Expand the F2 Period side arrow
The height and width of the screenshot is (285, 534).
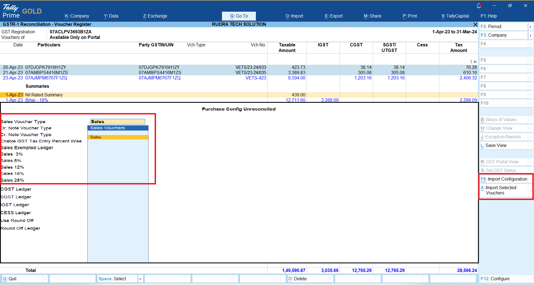(530, 27)
